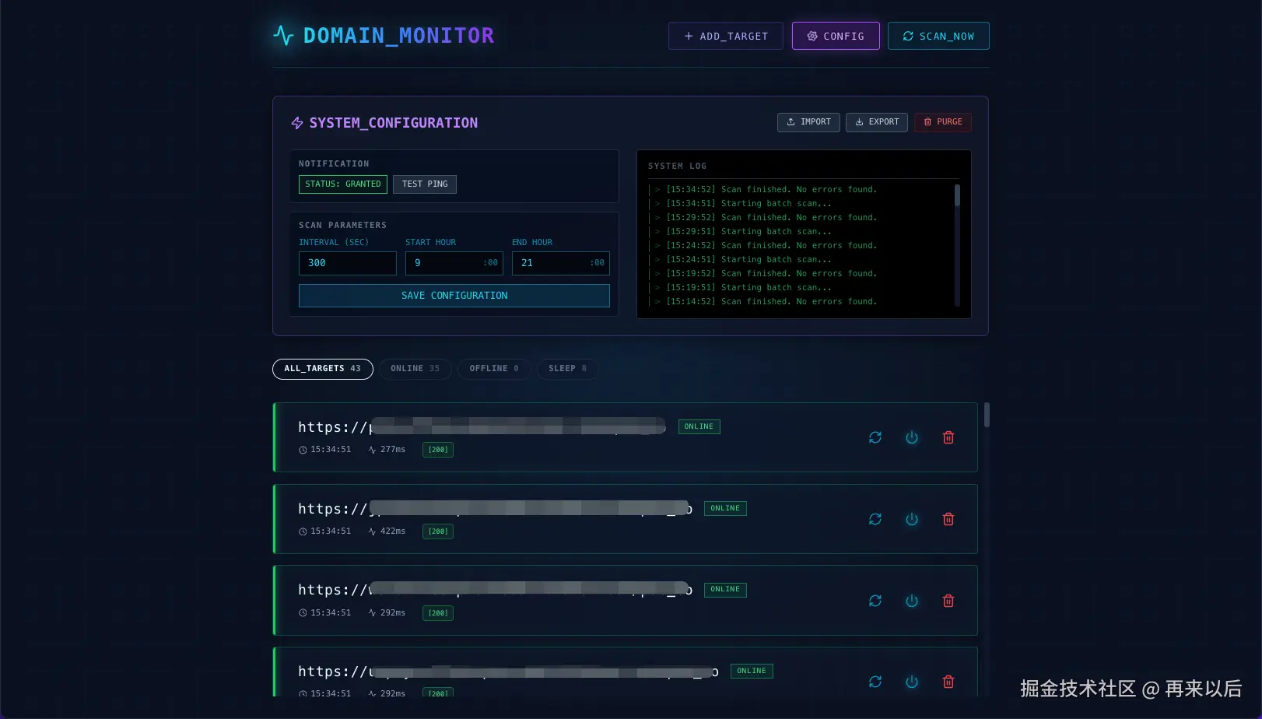Remove the 422ms target using trash icon
This screenshot has width=1262, height=719.
(x=948, y=519)
